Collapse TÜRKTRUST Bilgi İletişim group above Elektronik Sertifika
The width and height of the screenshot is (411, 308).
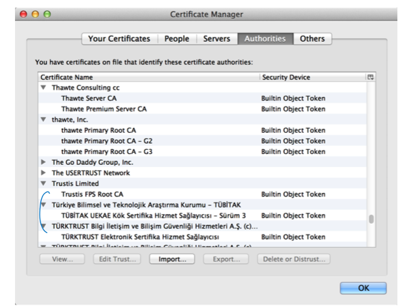(44, 226)
